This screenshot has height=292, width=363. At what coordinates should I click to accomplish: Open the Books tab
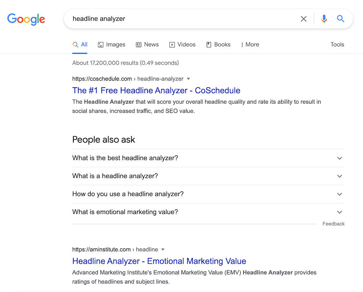pos(218,44)
